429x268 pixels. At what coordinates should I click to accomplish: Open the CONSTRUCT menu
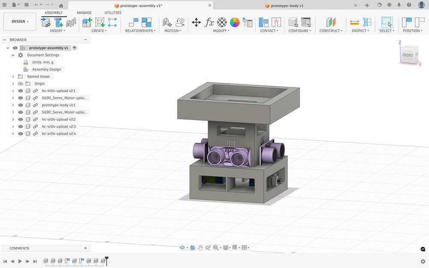pos(331,31)
